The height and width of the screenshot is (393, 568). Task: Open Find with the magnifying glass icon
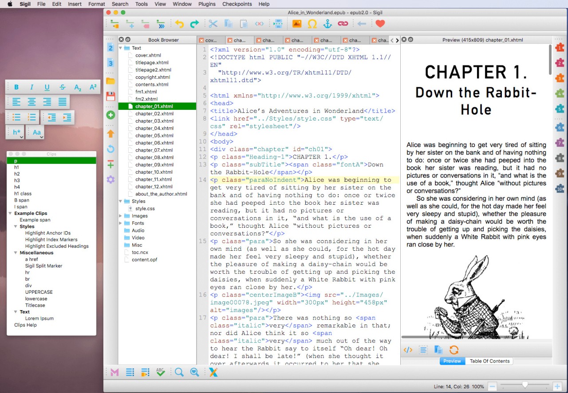[179, 372]
